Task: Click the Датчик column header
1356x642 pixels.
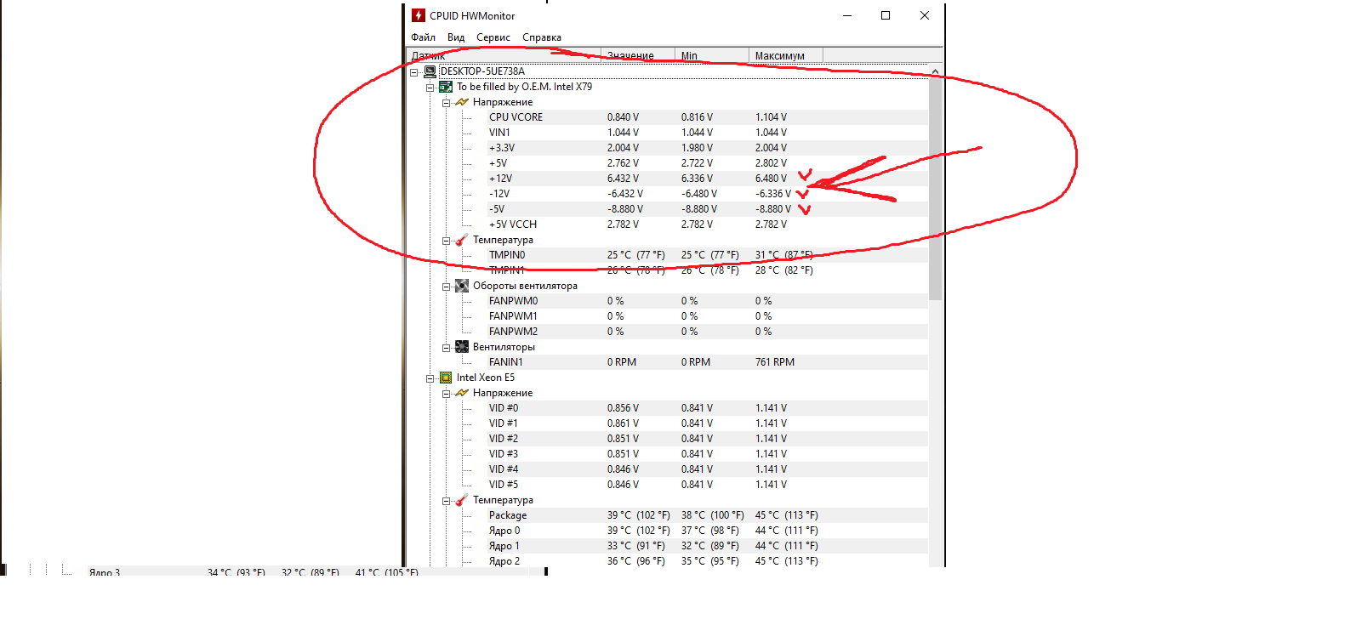Action: click(x=504, y=55)
